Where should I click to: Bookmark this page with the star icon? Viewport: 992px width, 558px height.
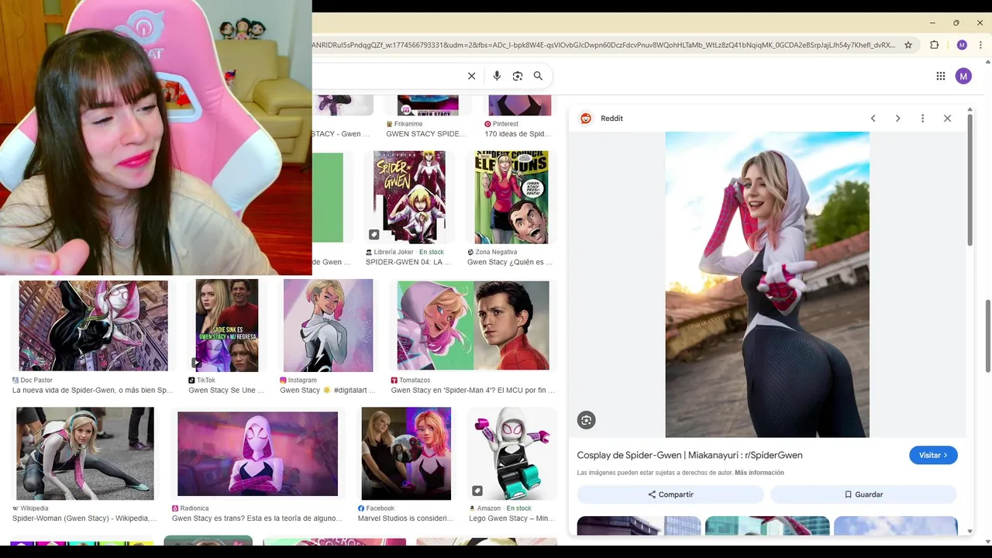click(x=908, y=45)
